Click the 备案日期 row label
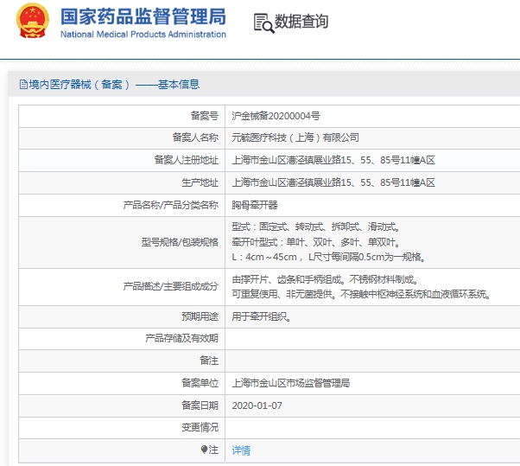The width and height of the screenshot is (520, 466). [200, 405]
